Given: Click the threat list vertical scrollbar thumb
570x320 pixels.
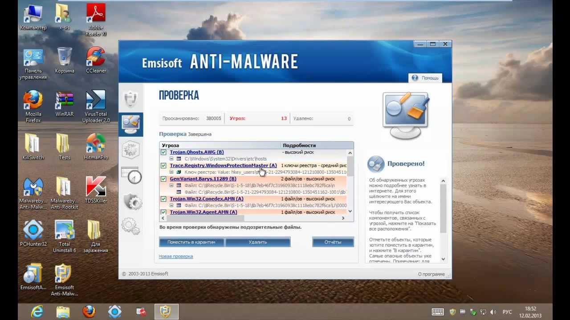Looking at the screenshot, I should [x=350, y=166].
